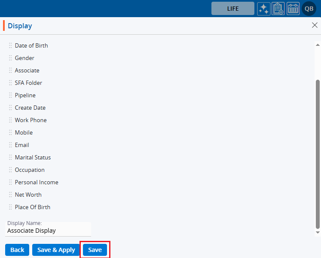This screenshot has height=258, width=321.
Task: Open the QB user profile avatar
Action: coord(309,9)
